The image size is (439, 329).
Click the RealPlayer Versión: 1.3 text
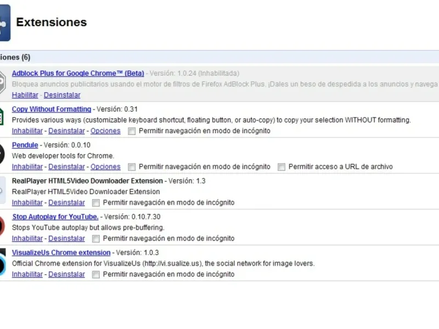(x=187, y=181)
